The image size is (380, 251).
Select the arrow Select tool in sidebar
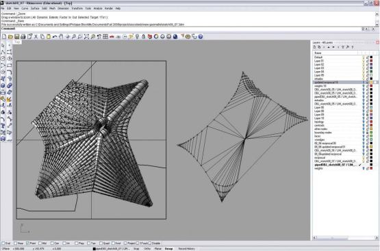[3, 45]
